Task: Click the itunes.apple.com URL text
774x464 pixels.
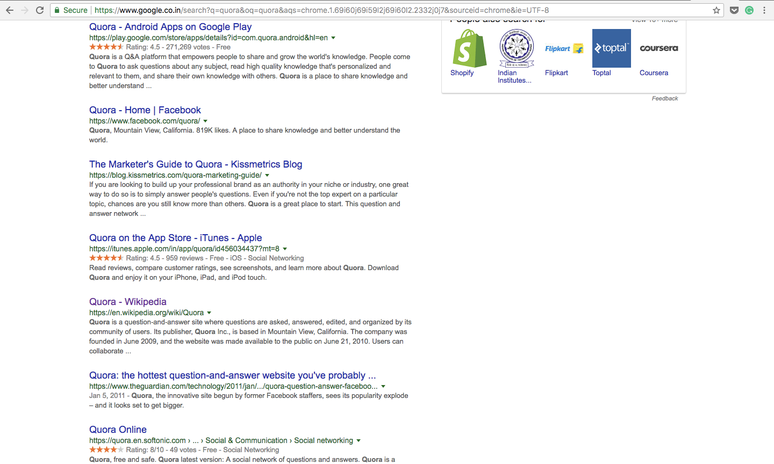Action: tap(184, 249)
